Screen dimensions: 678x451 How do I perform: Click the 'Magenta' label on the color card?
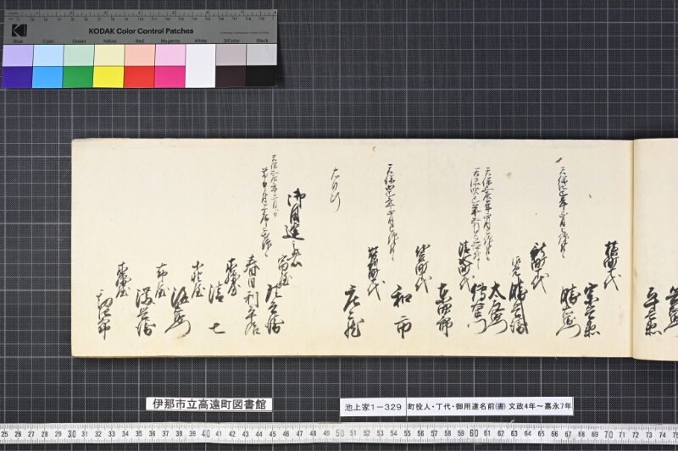[x=170, y=41]
